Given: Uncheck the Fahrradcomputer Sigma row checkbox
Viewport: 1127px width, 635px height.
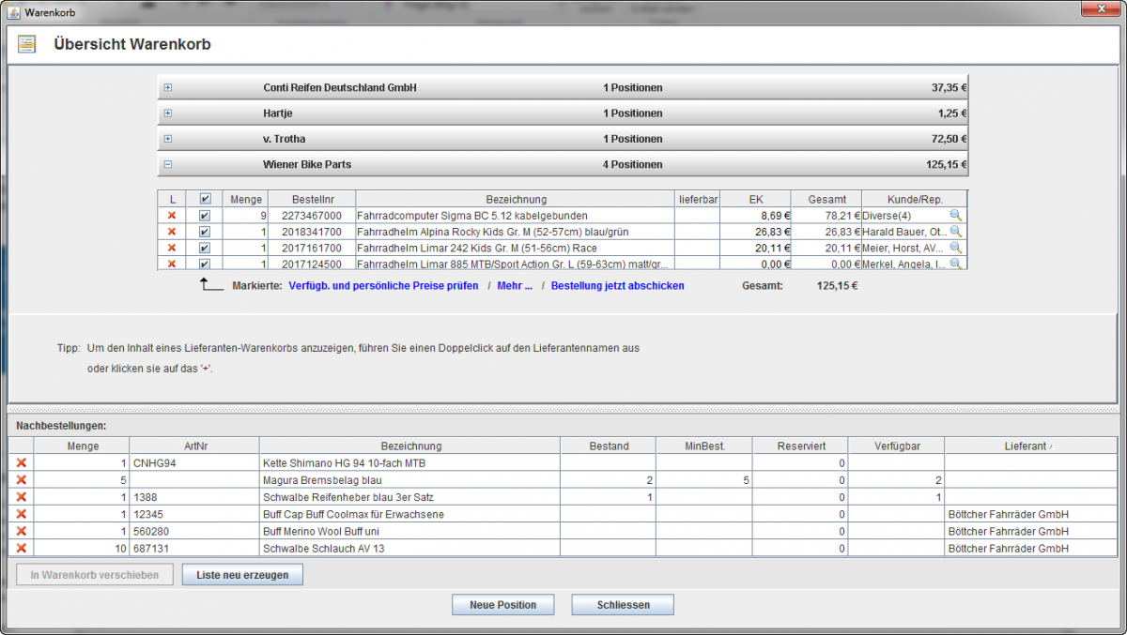Looking at the screenshot, I should coord(205,216).
